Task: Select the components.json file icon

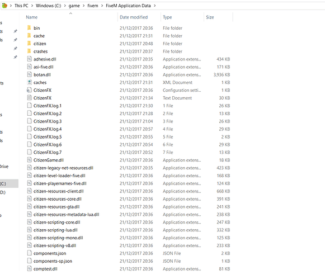Action: (30, 253)
